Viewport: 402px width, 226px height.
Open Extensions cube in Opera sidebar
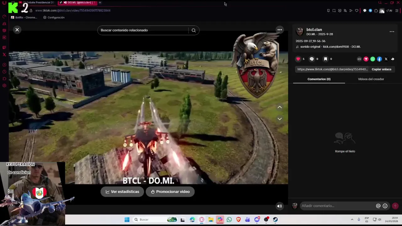tap(4, 79)
